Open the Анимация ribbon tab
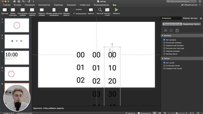This screenshot has height=114, width=203. (71, 5)
